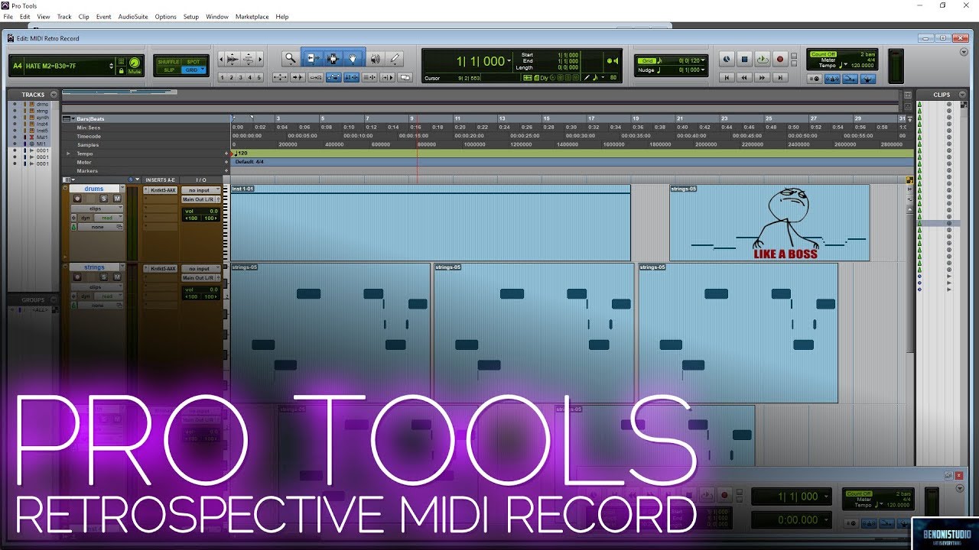Open the AudioSuite menu
Screen dimensions: 979x550
point(133,17)
